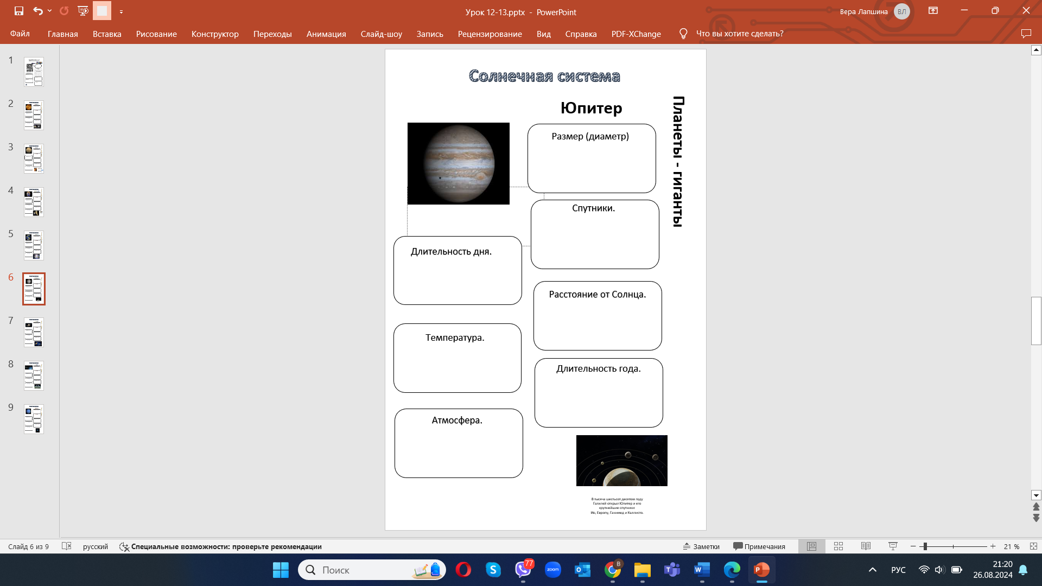Open the undo history dropdown arrow
Image resolution: width=1042 pixels, height=586 pixels.
(49, 11)
